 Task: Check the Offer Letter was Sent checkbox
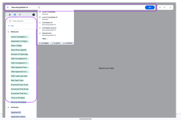pos(8,76)
